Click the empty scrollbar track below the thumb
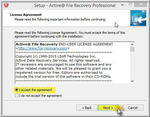This screenshot has width=150, height=117. 132,65
